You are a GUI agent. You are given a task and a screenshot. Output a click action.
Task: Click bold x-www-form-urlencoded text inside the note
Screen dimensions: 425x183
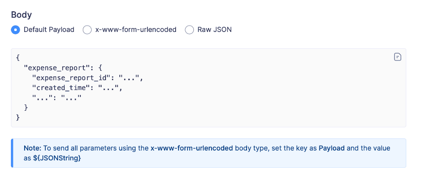coord(192,148)
